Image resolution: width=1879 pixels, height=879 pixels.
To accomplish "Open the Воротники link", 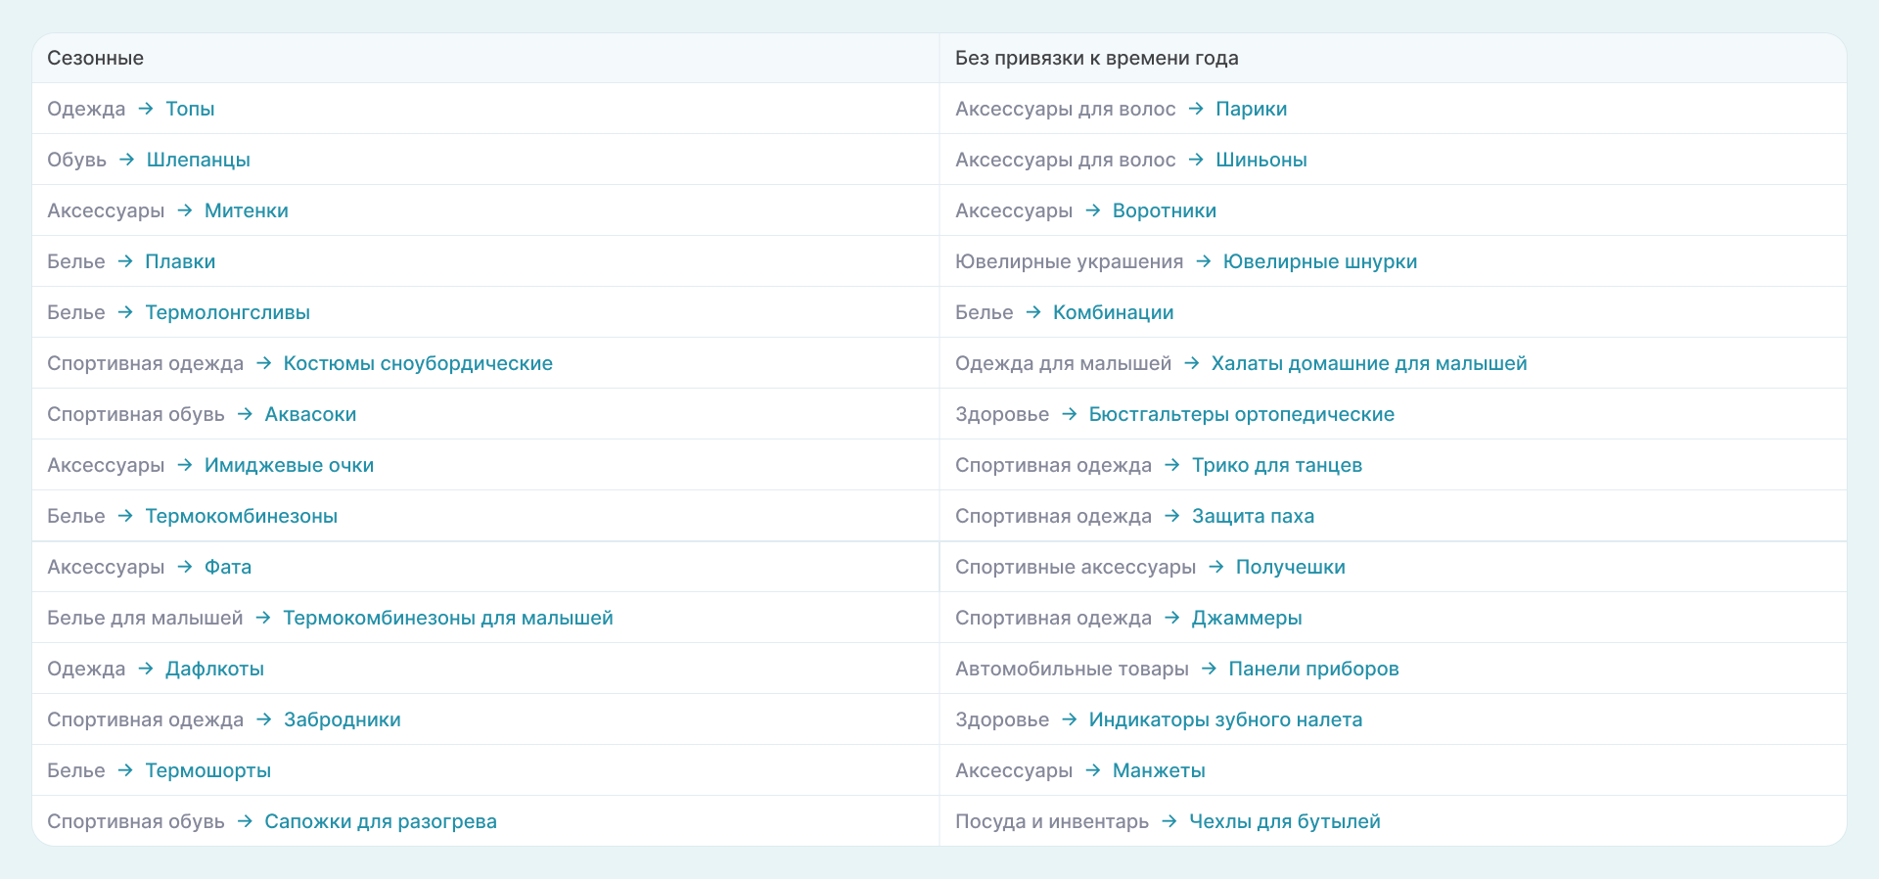I will [x=1164, y=210].
